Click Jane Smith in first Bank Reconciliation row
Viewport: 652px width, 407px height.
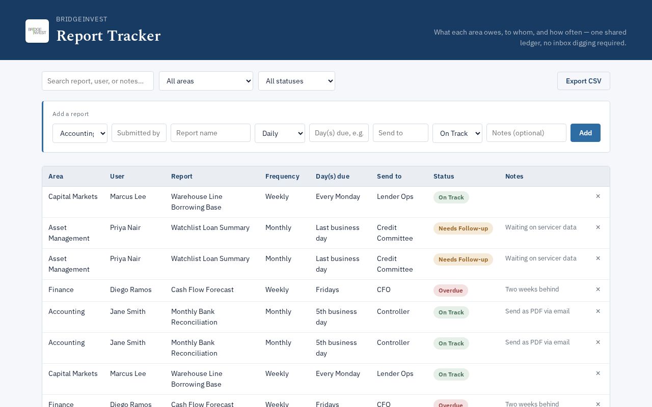click(x=128, y=311)
